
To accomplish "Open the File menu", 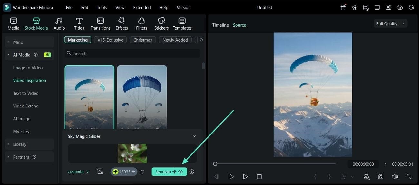I will [69, 7].
